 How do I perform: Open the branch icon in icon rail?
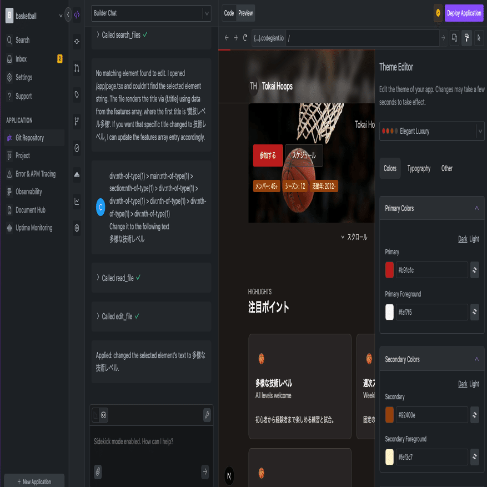coord(77,122)
